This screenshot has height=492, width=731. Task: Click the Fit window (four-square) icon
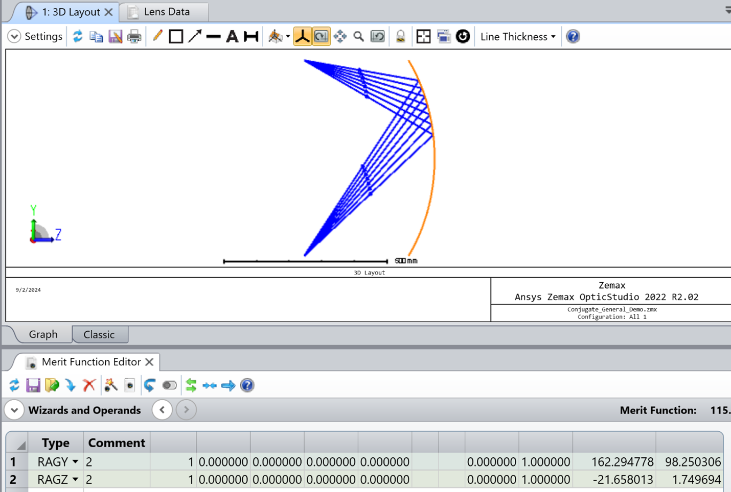tap(423, 36)
